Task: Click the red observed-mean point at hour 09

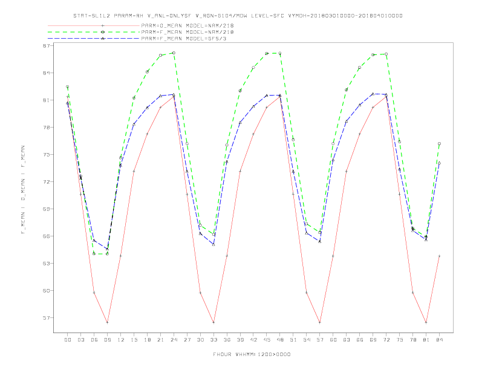Action: coord(107,322)
